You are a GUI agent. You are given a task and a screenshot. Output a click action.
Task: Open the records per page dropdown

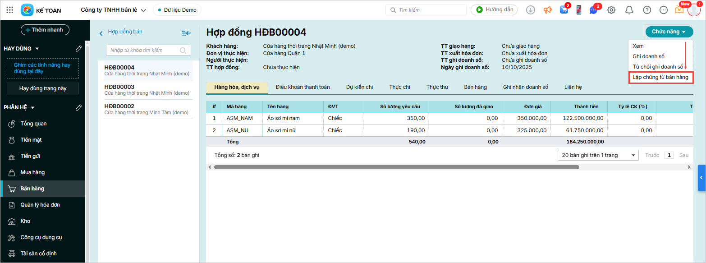[x=598, y=155]
